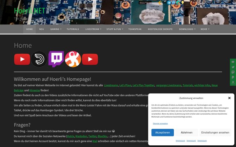Click the flag-shaped icon in the green side panel
236x147 pixels.
233,77
